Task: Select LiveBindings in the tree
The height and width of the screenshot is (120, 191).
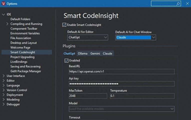Action: [x=19, y=62]
